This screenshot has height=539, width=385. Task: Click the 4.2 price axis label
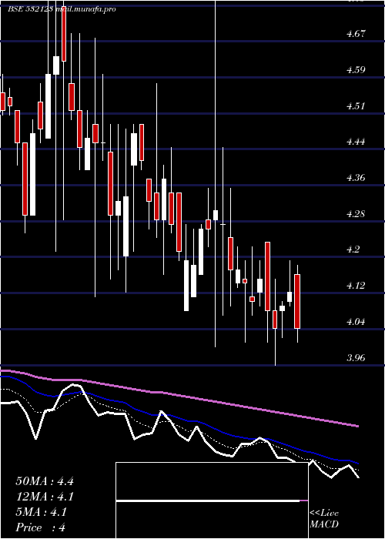pyautogui.click(x=353, y=249)
